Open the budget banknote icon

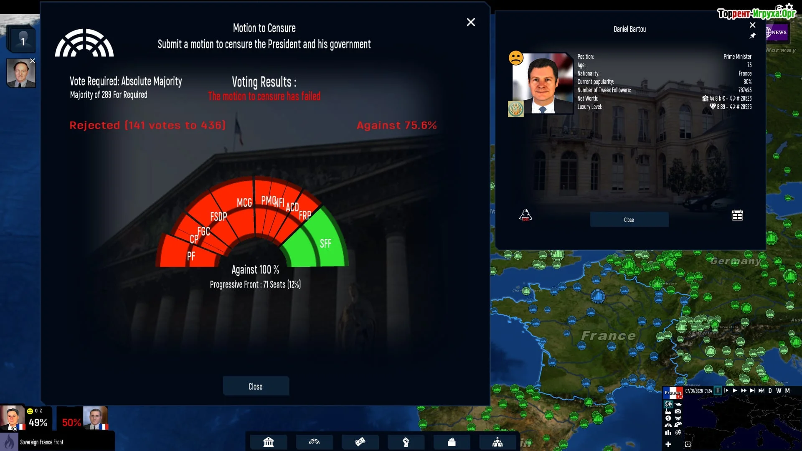(x=360, y=442)
